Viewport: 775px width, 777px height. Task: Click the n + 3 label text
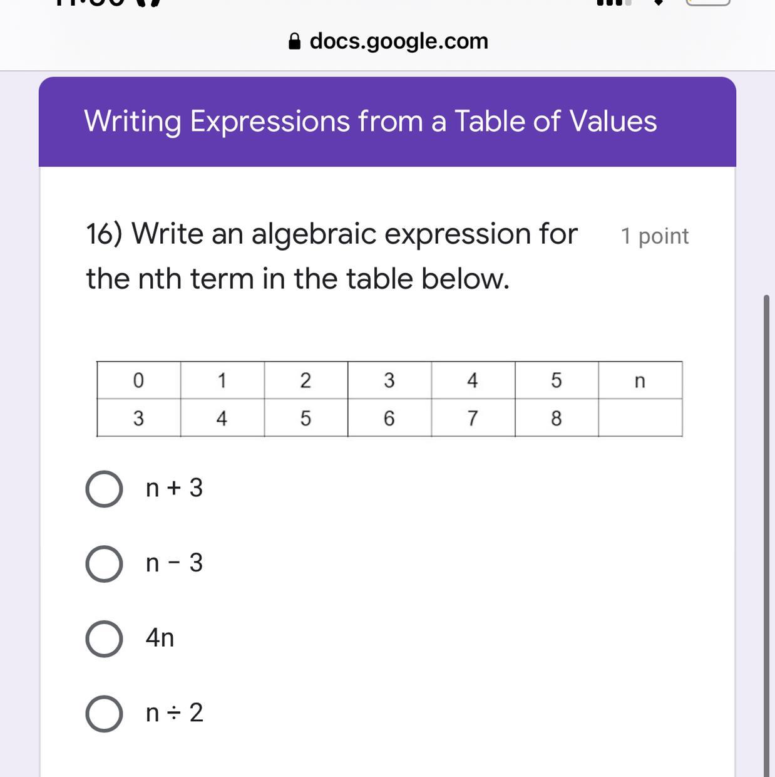tap(174, 488)
